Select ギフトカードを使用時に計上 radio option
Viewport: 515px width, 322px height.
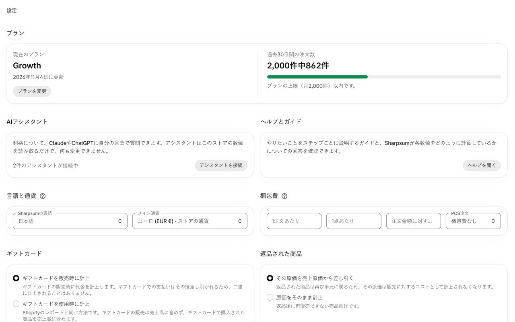click(x=16, y=304)
